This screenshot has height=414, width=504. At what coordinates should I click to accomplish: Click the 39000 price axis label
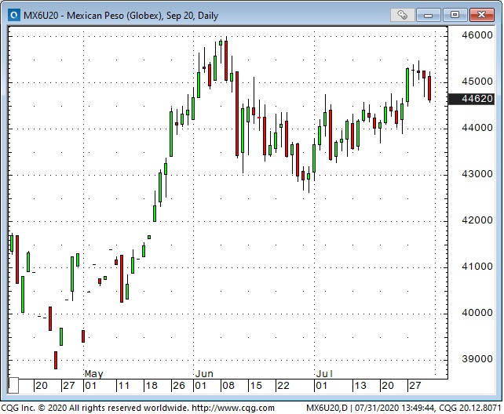pos(477,358)
